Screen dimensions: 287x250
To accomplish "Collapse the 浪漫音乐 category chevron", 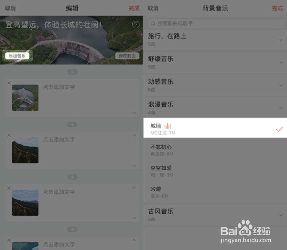I will tap(281, 108).
